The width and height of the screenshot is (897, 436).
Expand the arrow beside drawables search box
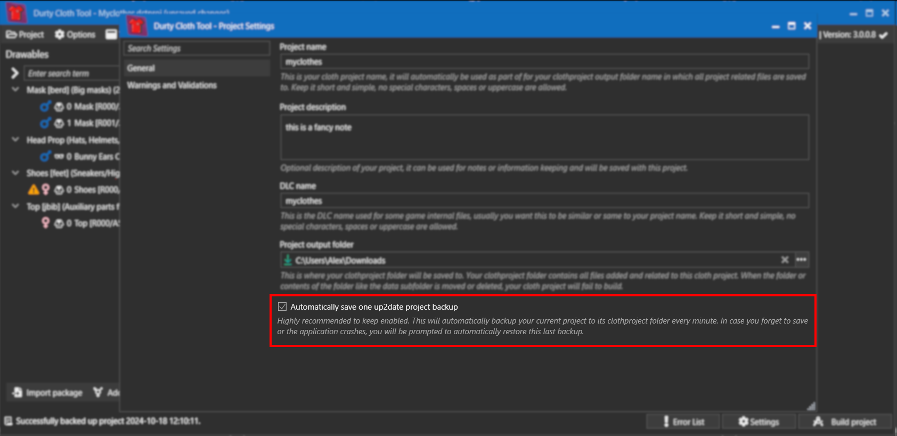coord(15,73)
